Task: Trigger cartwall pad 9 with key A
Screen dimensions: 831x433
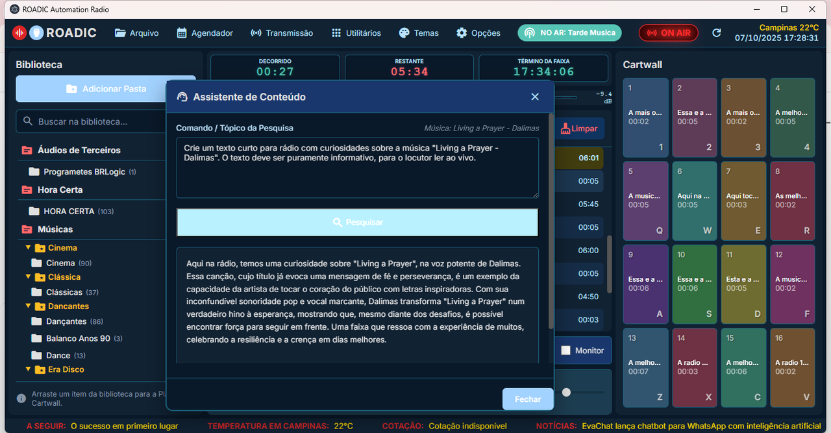Action: 645,284
